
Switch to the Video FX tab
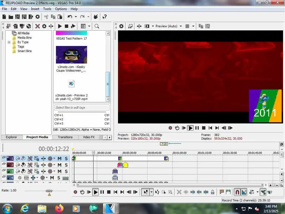pos(89,137)
